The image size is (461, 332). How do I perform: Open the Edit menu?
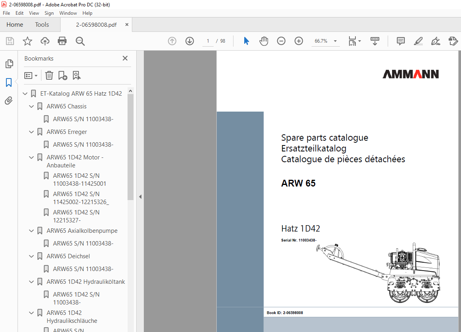20,13
